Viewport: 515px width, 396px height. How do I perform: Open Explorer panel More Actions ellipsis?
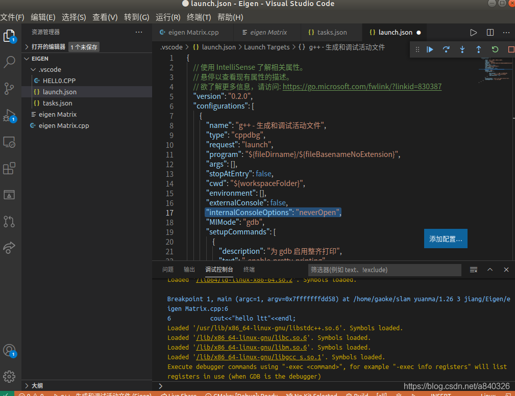click(139, 32)
